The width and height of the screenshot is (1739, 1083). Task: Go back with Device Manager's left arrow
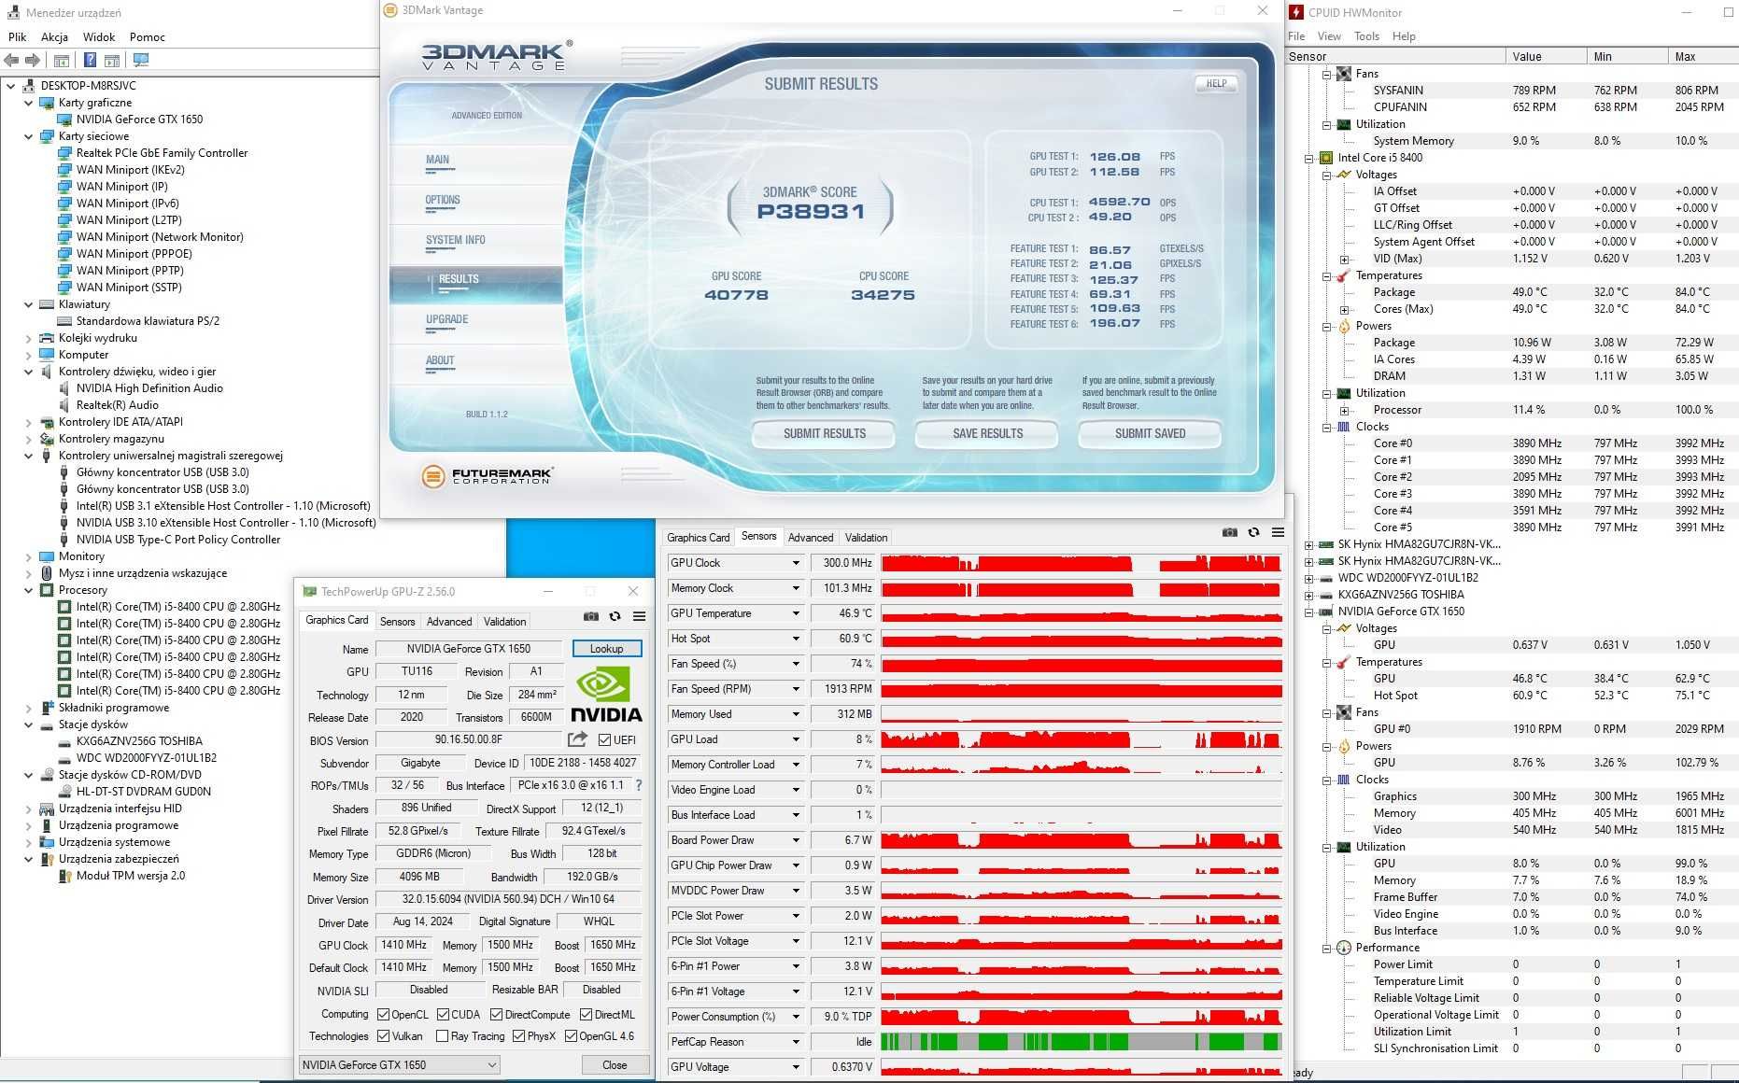click(x=11, y=60)
